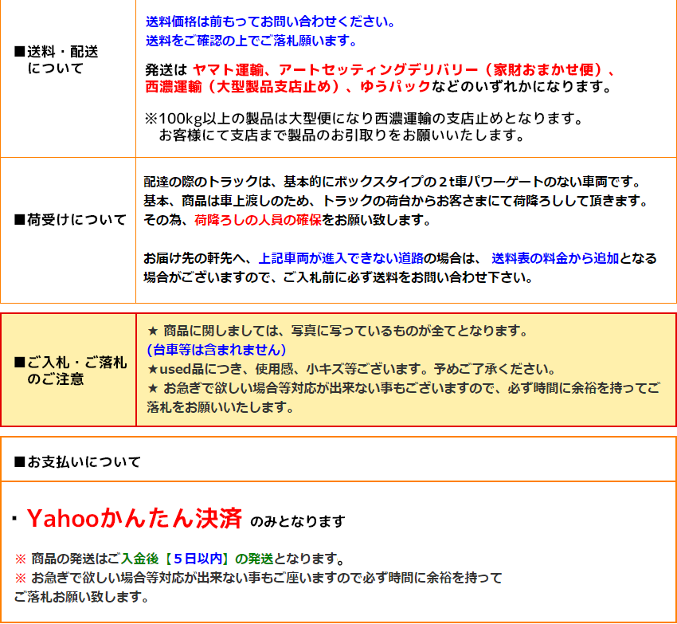Click the blue (台車等は含まれません) note

pyautogui.click(x=217, y=349)
